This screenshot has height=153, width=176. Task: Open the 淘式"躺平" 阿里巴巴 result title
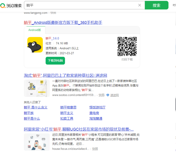(x=65, y=75)
